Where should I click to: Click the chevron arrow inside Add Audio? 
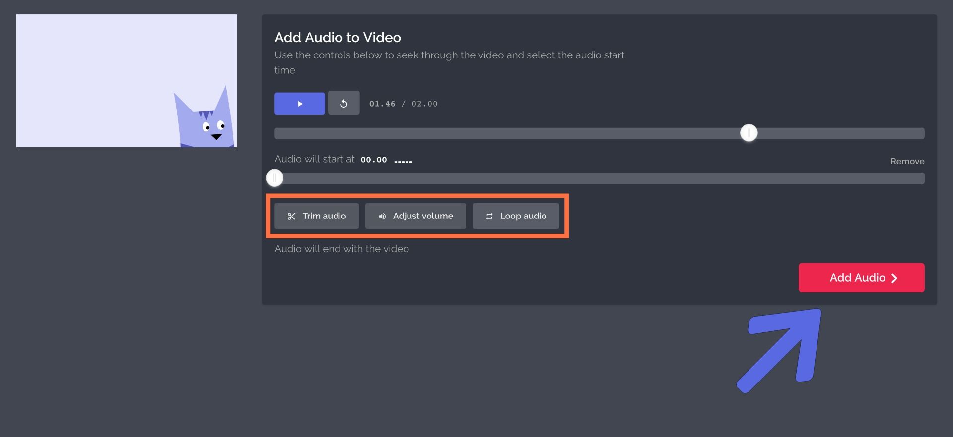tap(894, 278)
